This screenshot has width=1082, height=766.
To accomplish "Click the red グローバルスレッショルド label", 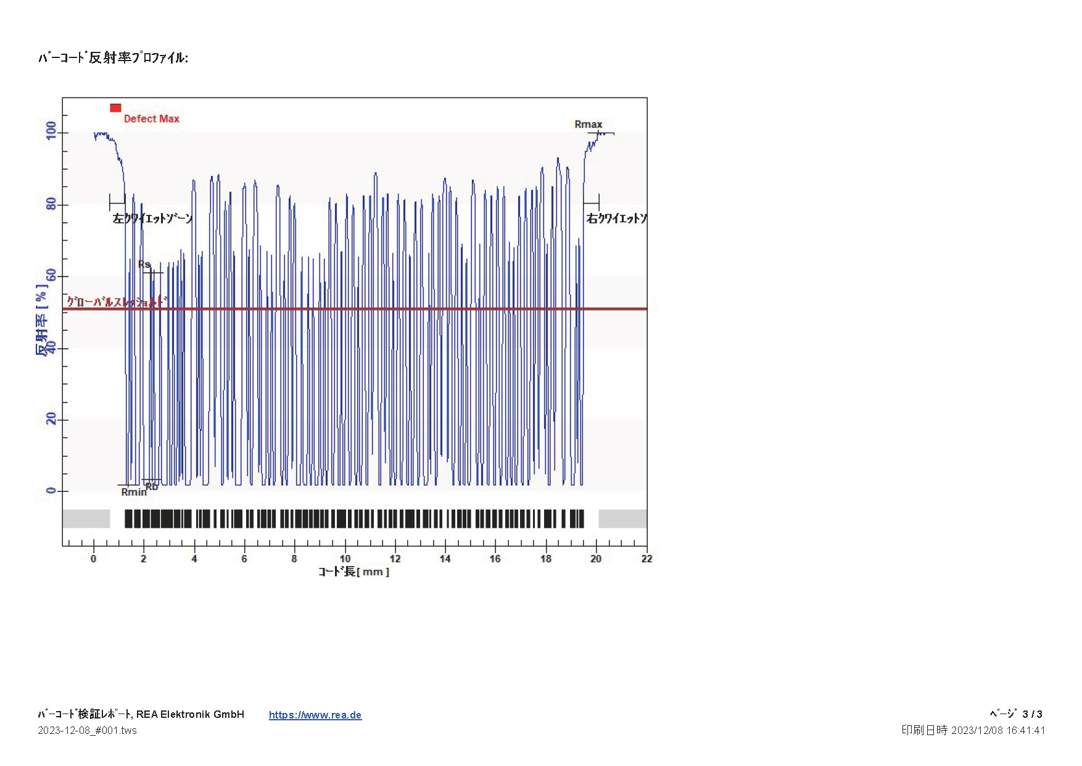I will click(117, 301).
